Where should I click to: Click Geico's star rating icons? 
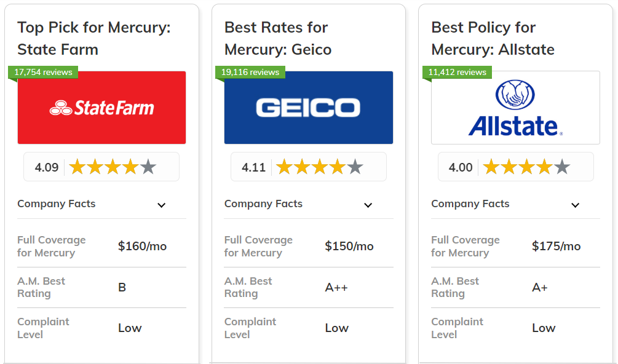[319, 167]
